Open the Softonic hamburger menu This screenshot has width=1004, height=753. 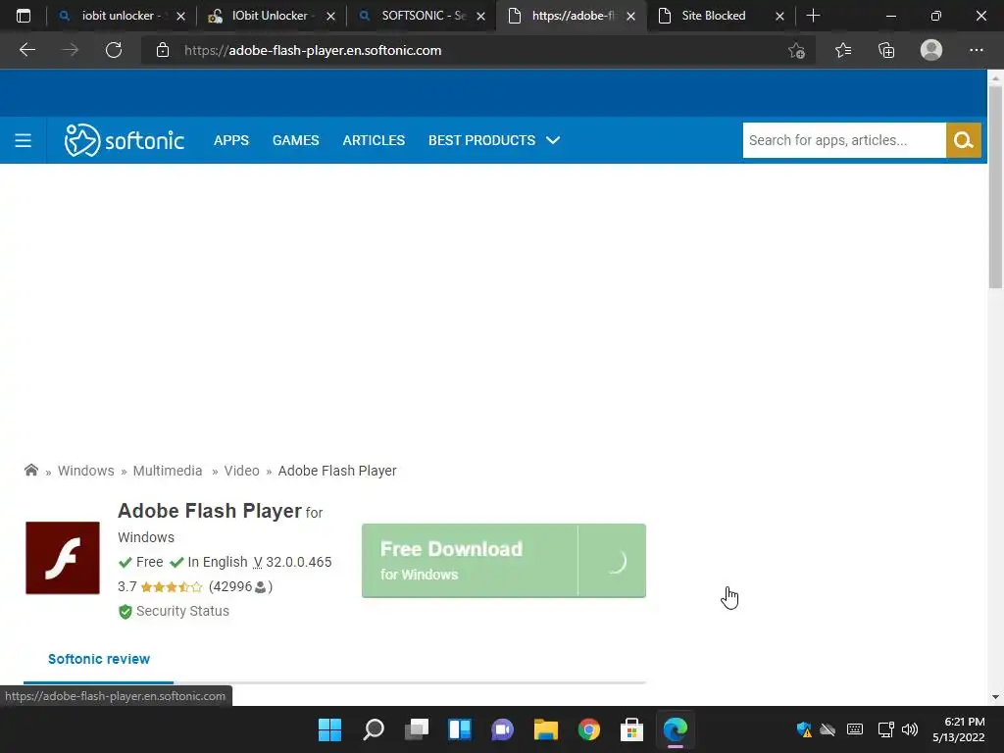(24, 140)
